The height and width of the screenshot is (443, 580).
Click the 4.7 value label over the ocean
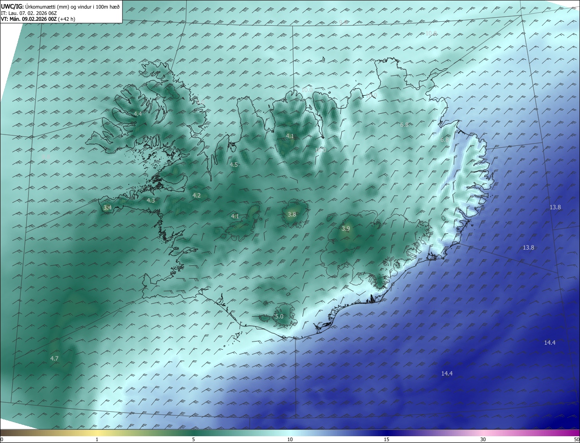(x=54, y=359)
